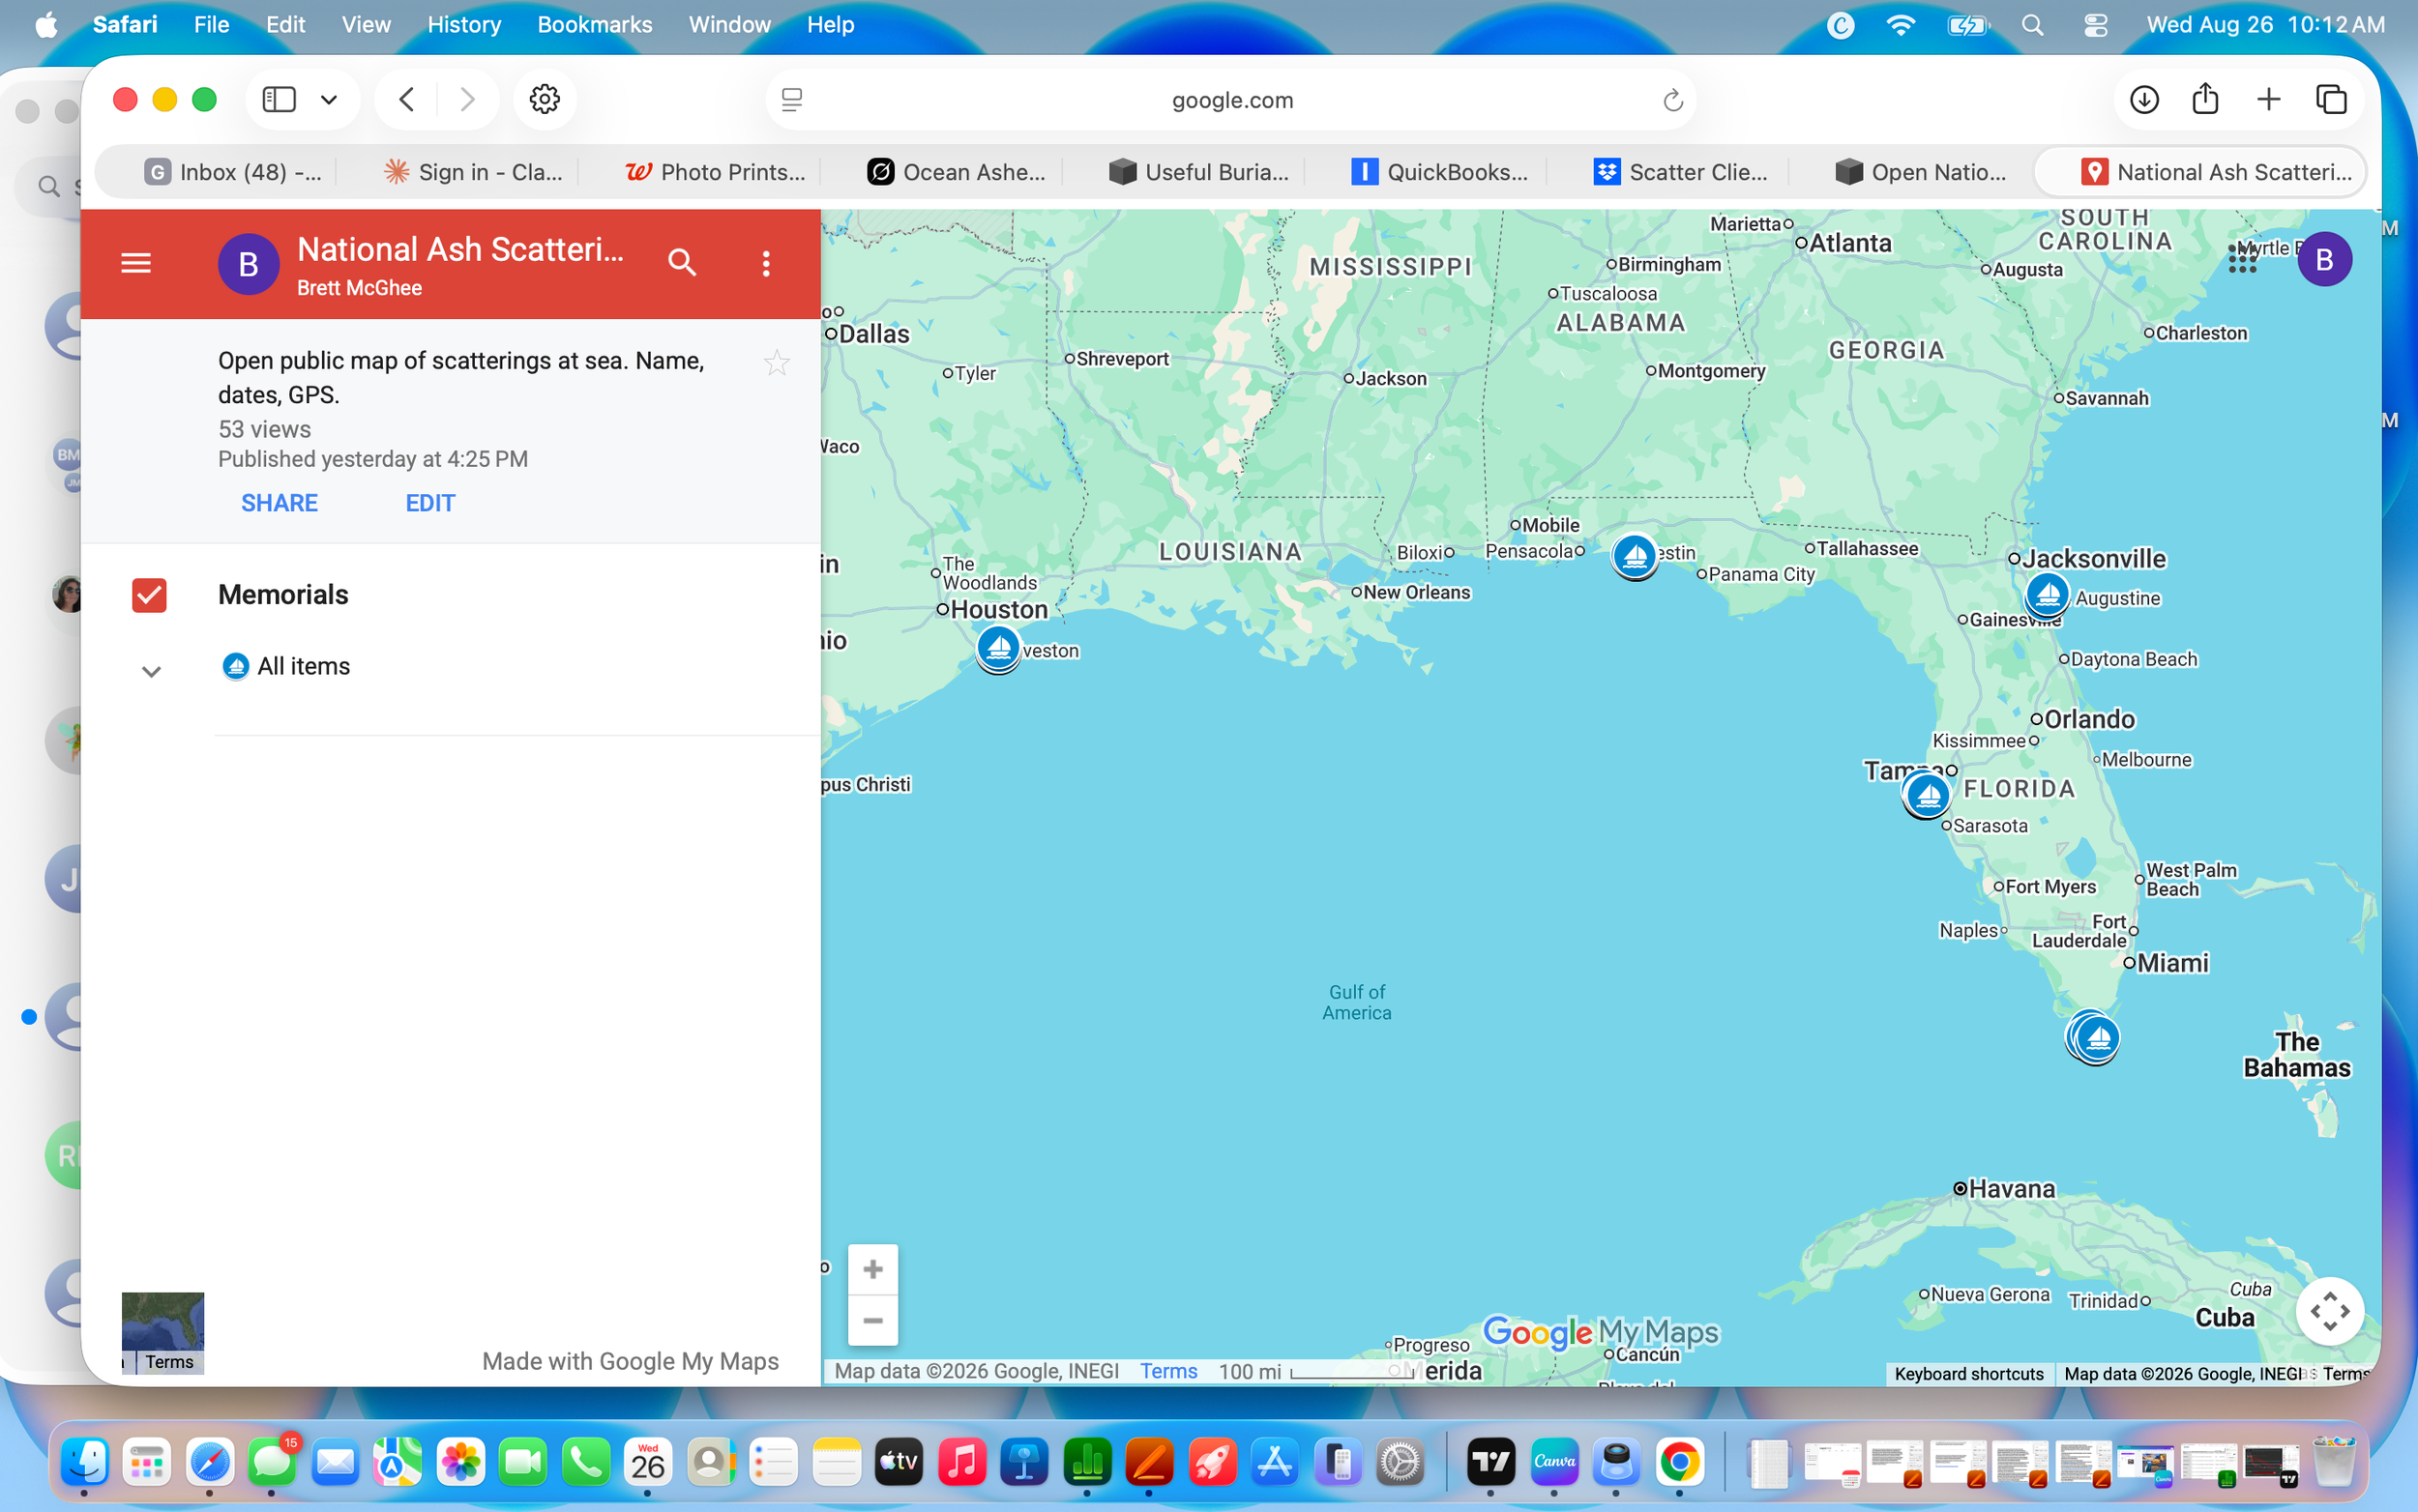The image size is (2418, 1512).
Task: Open the Google apps grid
Action: 2243,259
